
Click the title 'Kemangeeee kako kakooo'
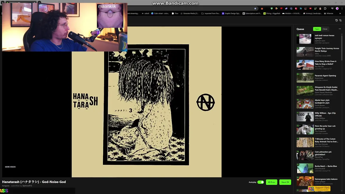(326, 179)
